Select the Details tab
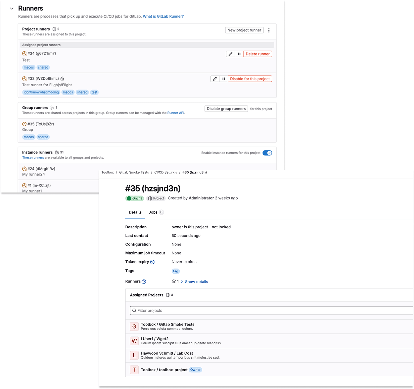 click(x=135, y=212)
